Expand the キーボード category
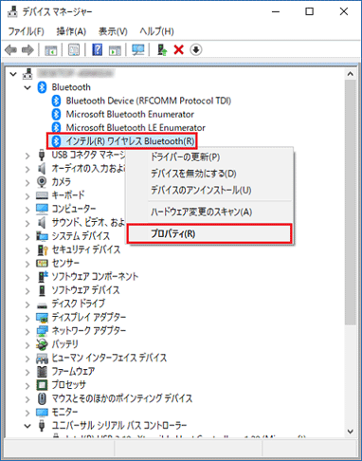This screenshot has width=362, height=461. 27,196
